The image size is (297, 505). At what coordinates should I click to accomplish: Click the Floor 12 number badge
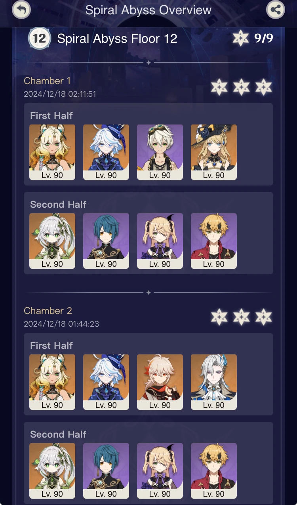pyautogui.click(x=39, y=38)
